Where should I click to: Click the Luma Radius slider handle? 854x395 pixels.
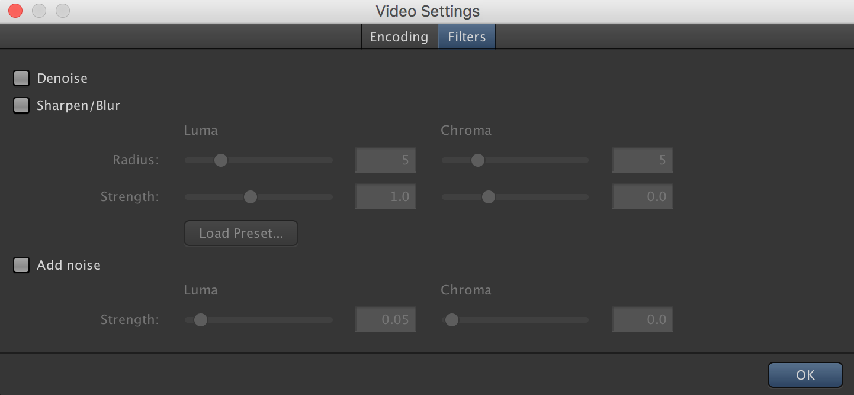pos(221,160)
